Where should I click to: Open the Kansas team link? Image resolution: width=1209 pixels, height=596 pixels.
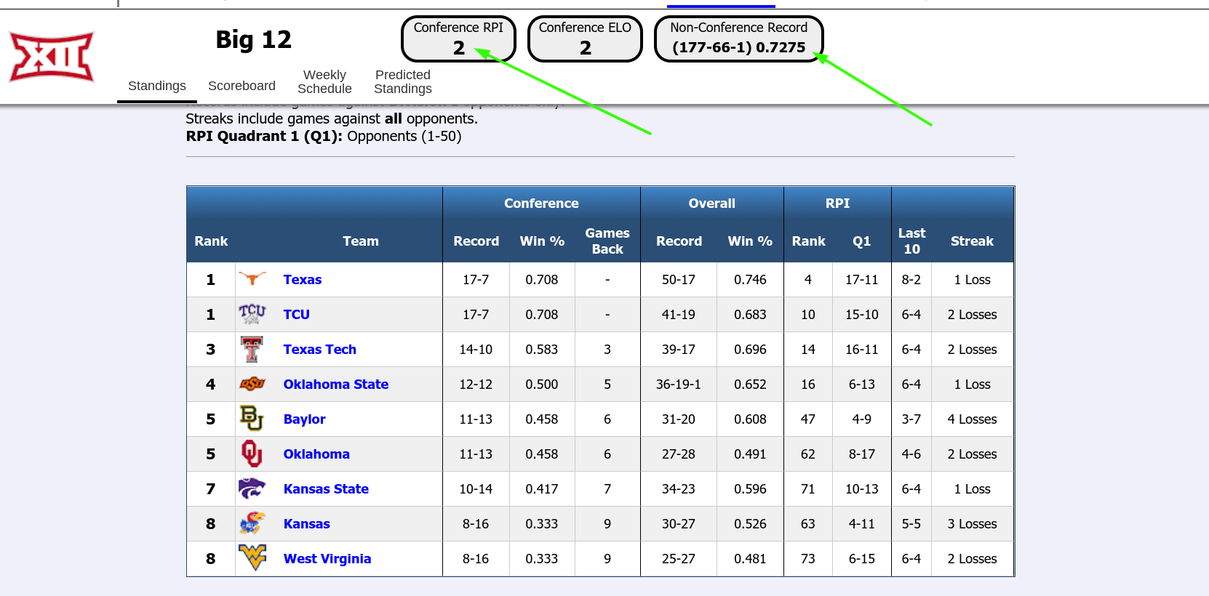307,524
